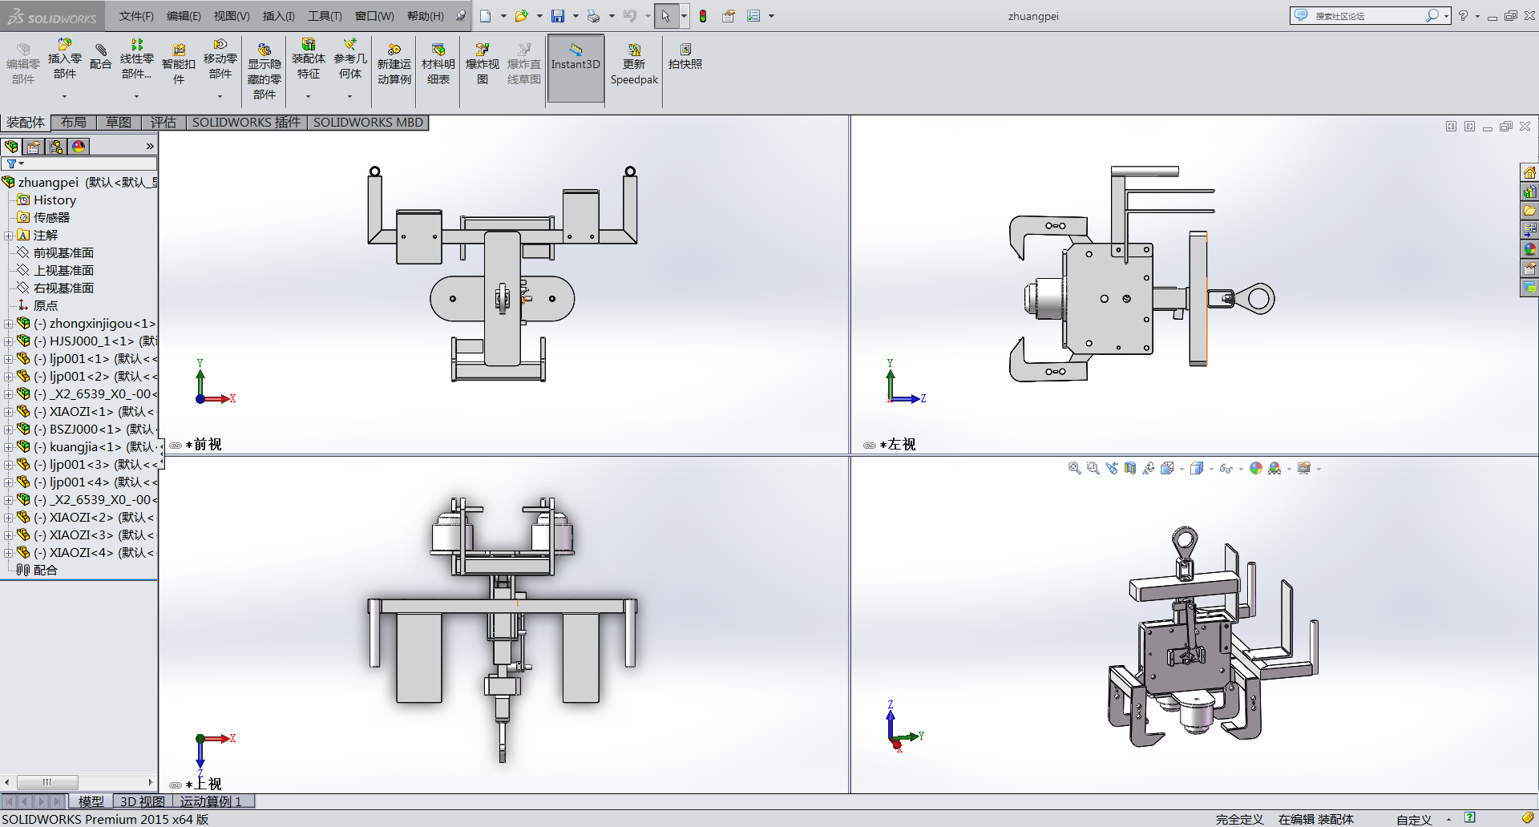
Task: Toggle the Instant3D button
Action: coord(576,68)
